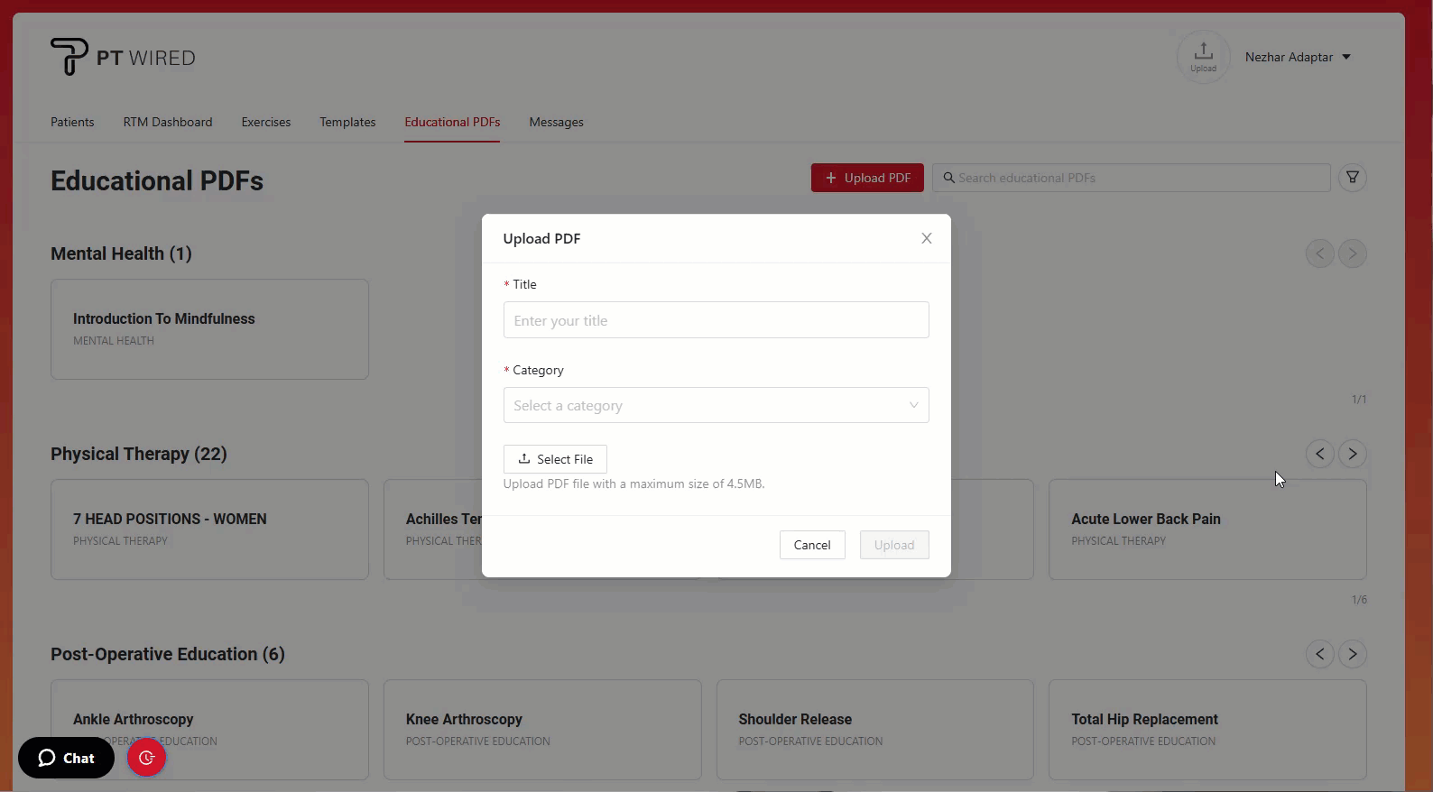Click the Post-Operative Education previous arrow
The image size is (1433, 792).
(x=1319, y=654)
